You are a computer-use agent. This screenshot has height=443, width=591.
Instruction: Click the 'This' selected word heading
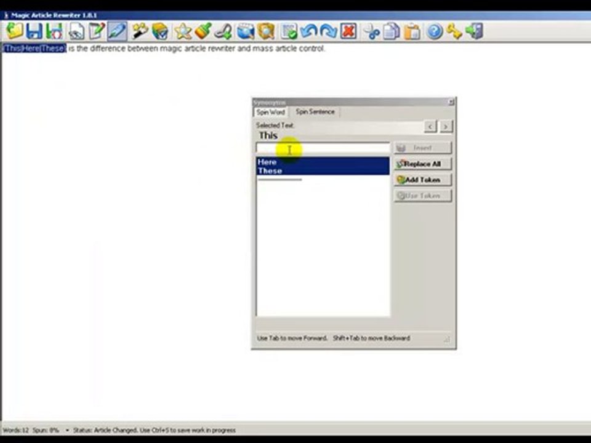(x=268, y=135)
